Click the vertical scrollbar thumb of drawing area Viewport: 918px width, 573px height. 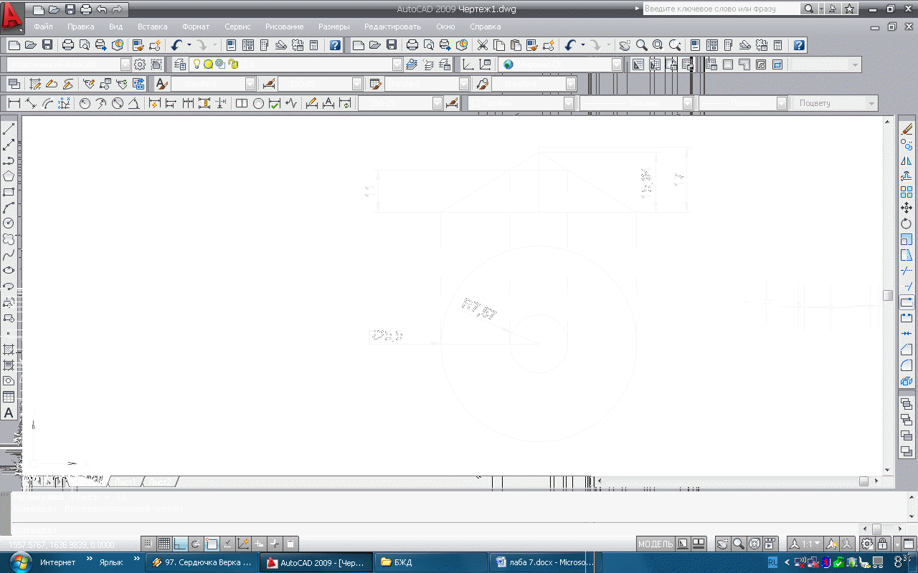tap(888, 295)
